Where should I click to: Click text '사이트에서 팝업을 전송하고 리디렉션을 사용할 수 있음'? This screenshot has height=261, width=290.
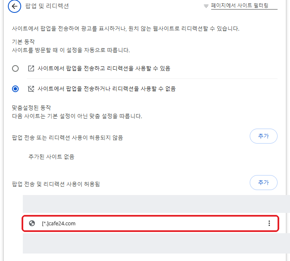tap(104, 68)
